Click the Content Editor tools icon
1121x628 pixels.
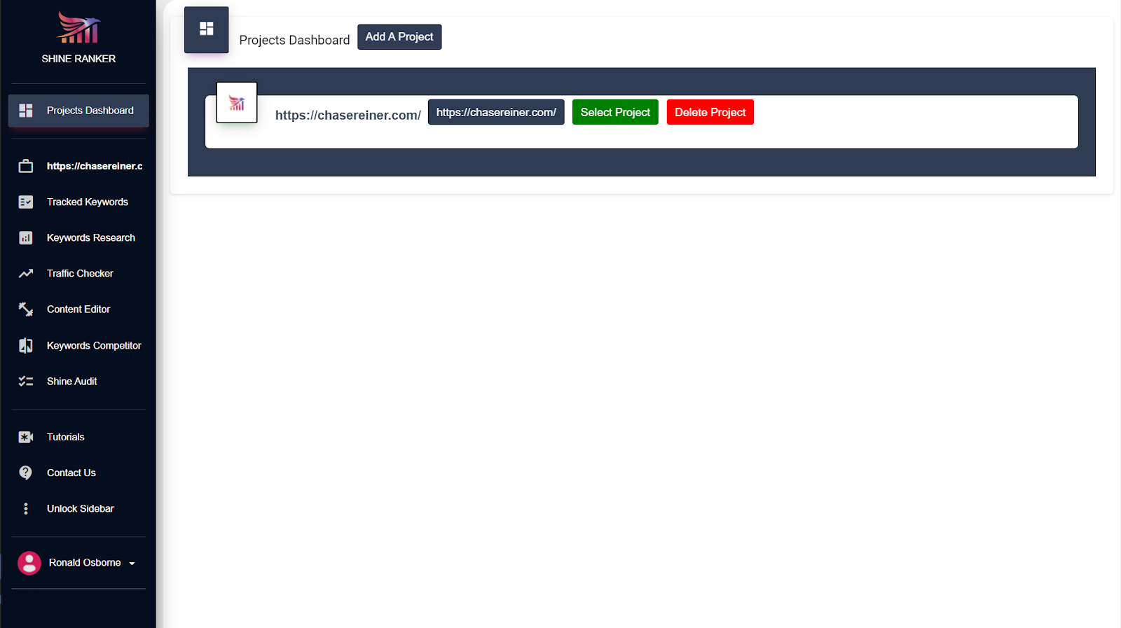point(26,309)
